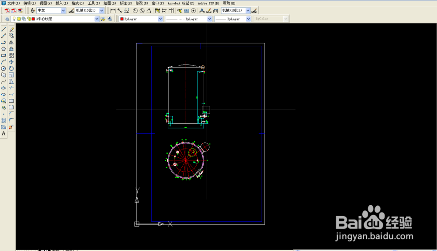Select the Polygon tool

click(3, 49)
